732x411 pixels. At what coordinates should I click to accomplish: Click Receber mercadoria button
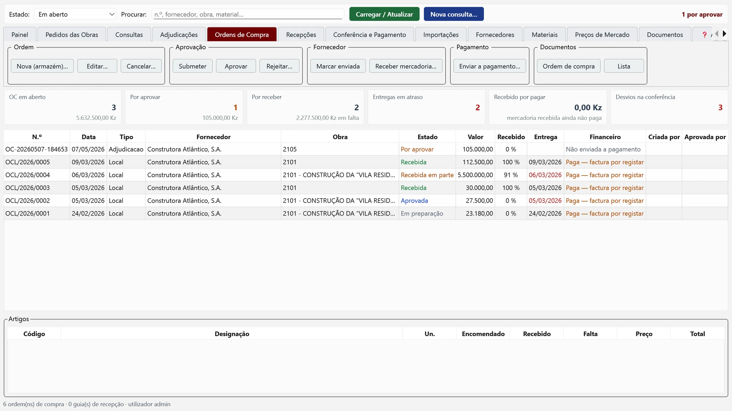pyautogui.click(x=406, y=66)
